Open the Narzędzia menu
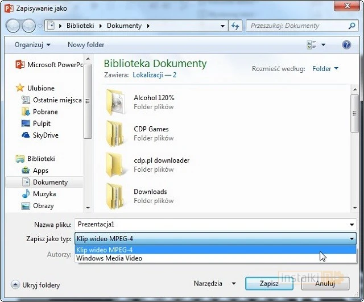This screenshot has width=364, height=302. 215,283
